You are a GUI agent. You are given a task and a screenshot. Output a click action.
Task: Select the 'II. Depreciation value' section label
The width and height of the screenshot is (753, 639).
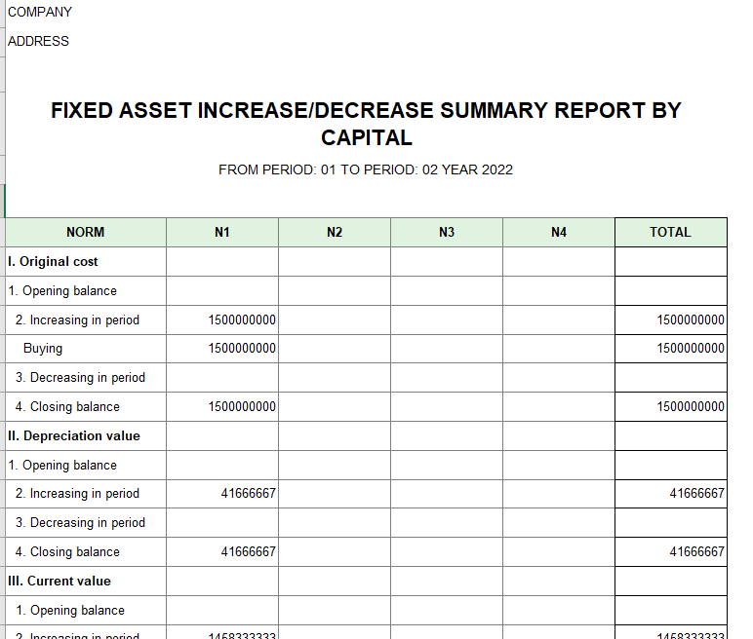(74, 436)
